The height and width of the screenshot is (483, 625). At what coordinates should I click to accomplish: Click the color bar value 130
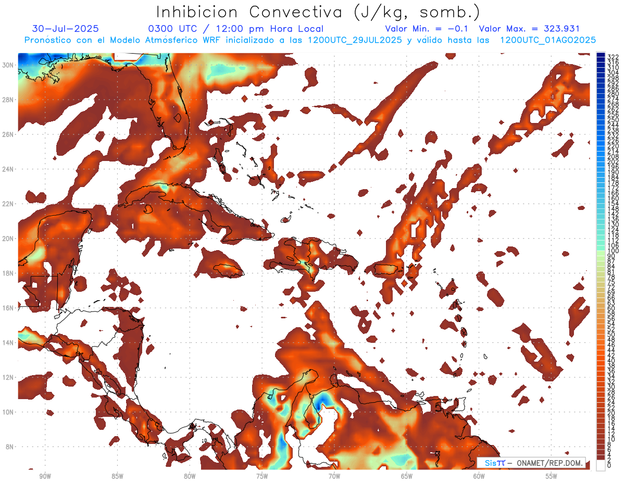pyautogui.click(x=613, y=225)
